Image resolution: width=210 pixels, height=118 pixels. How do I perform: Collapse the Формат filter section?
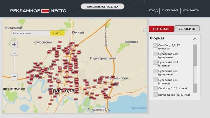tap(195, 39)
